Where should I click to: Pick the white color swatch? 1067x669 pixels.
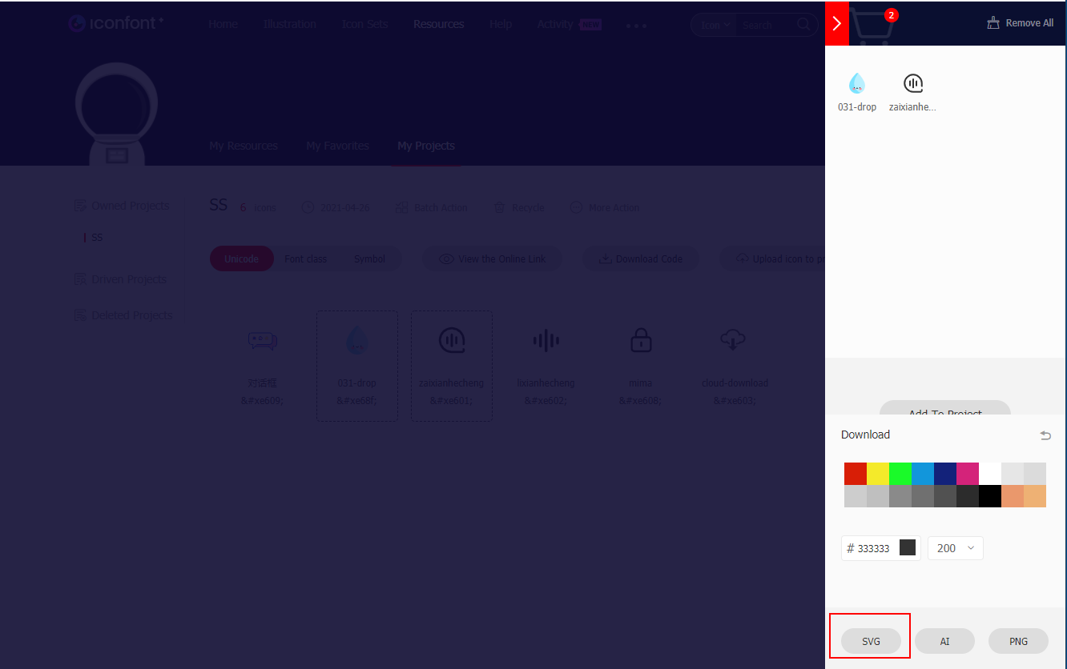(x=990, y=474)
